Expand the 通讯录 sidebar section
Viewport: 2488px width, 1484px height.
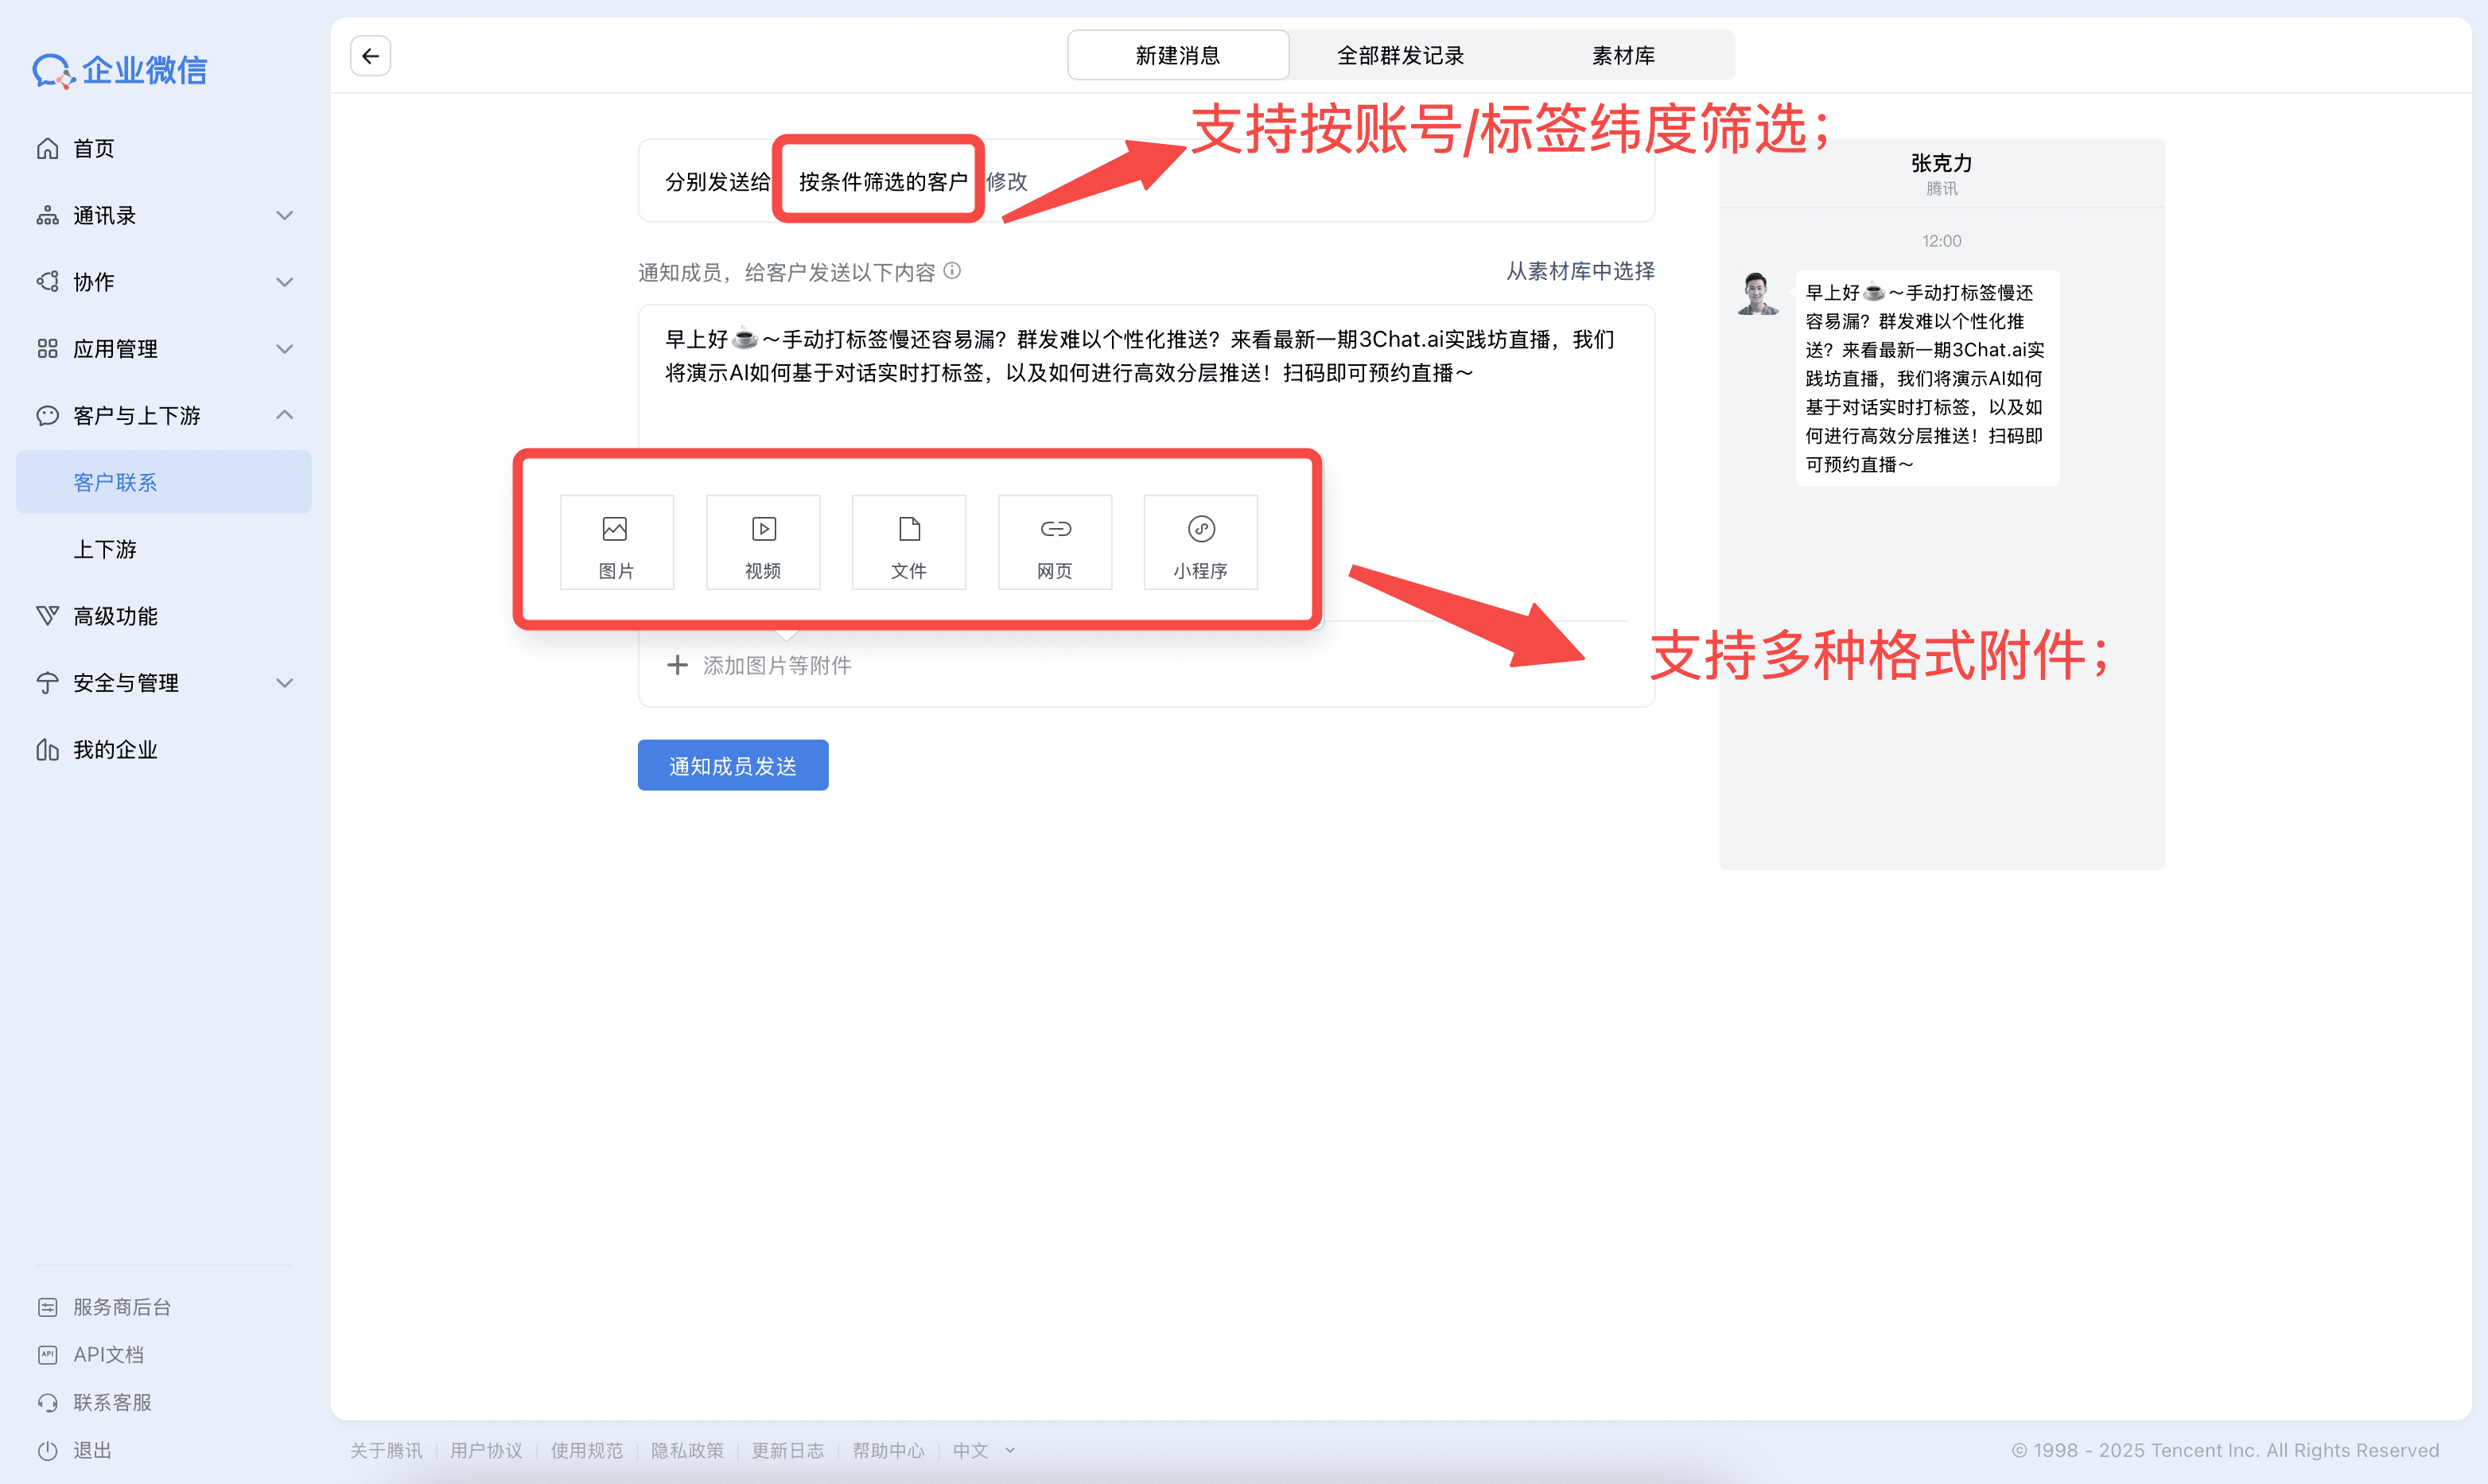click(x=284, y=216)
